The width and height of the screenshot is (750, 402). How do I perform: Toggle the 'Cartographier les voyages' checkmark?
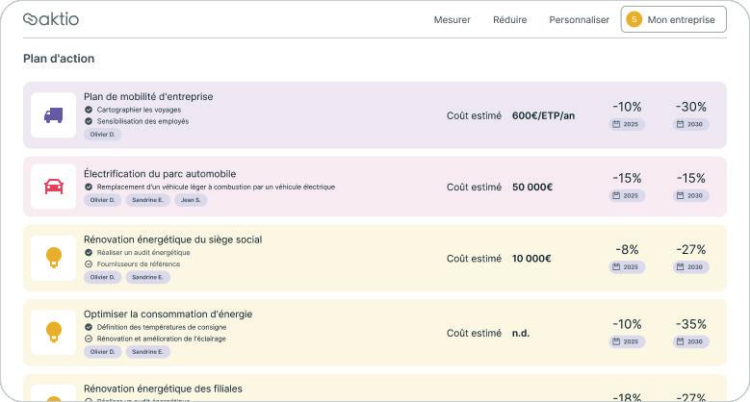click(89, 110)
